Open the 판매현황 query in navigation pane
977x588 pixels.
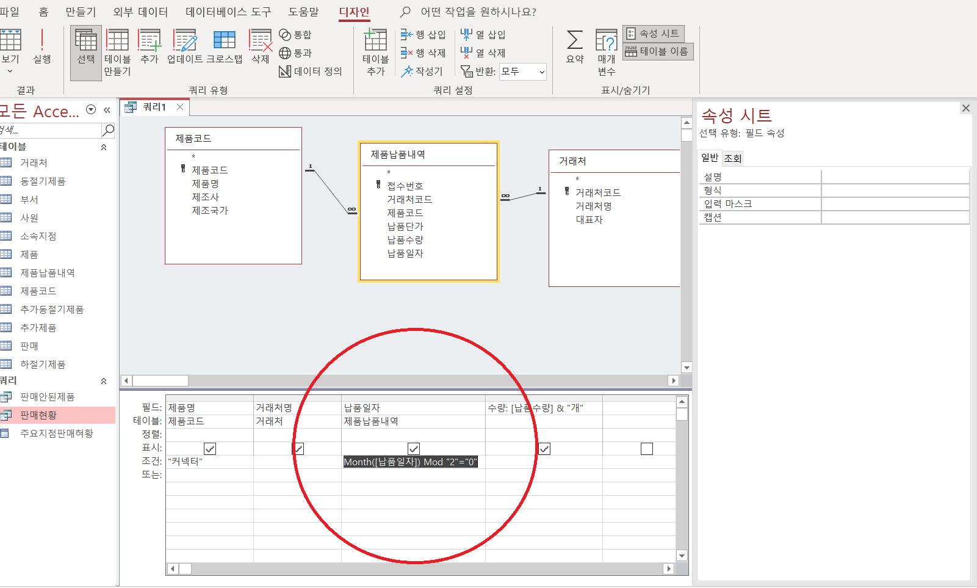coord(38,415)
